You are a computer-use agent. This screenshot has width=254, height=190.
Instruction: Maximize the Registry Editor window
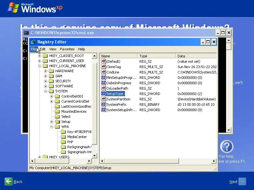208,42
